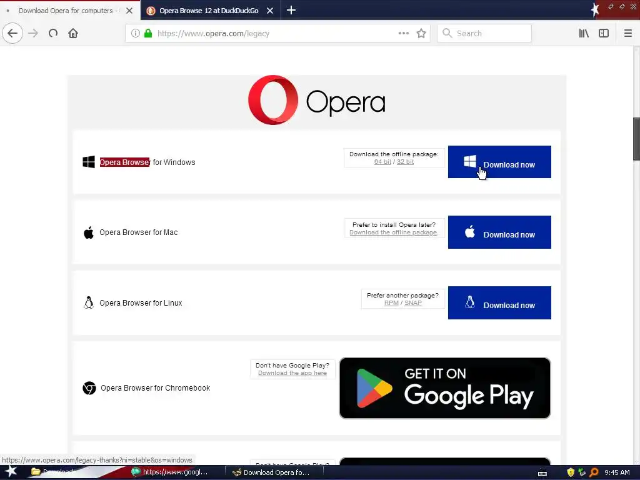The width and height of the screenshot is (640, 480).
Task: Click the Windows logo beside Opera Browser for Windows
Action: point(89,162)
